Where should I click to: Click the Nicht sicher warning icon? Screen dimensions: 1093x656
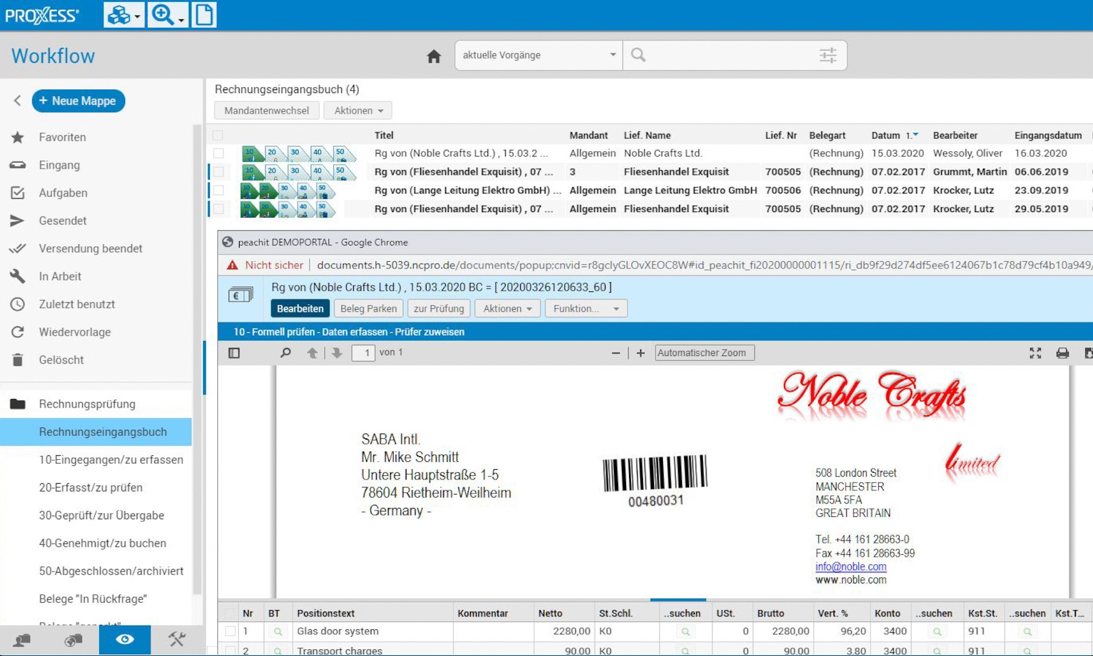(x=232, y=265)
